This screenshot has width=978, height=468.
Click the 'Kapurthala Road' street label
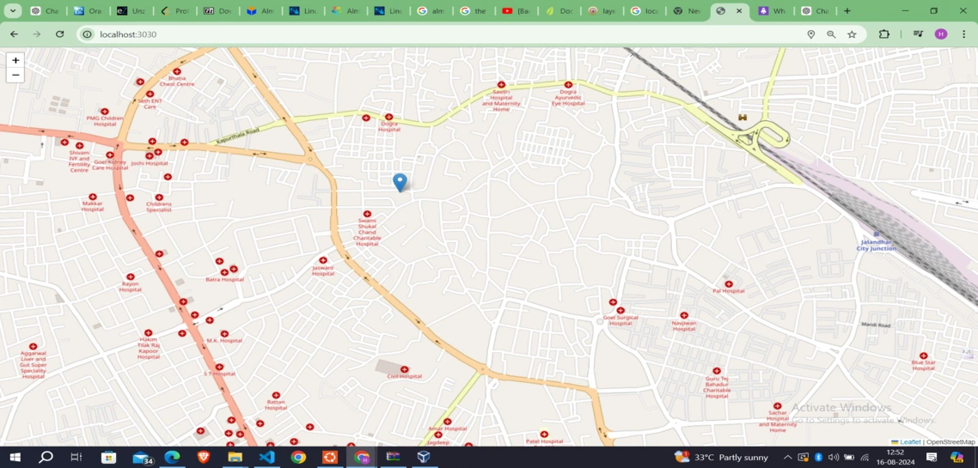click(237, 137)
